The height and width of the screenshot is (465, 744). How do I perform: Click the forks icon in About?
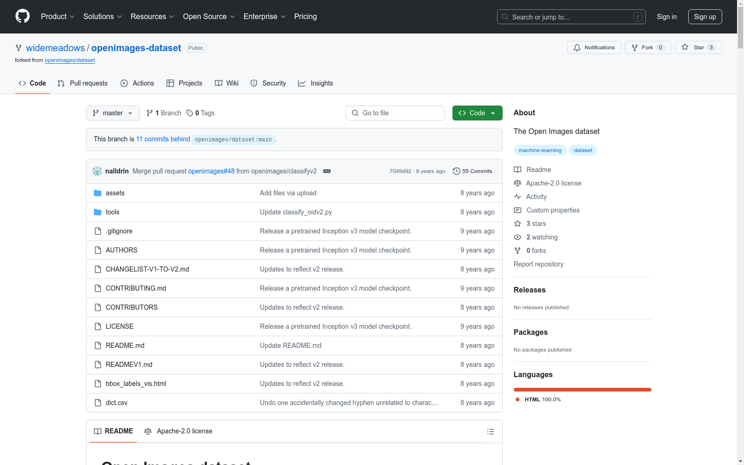[518, 251]
